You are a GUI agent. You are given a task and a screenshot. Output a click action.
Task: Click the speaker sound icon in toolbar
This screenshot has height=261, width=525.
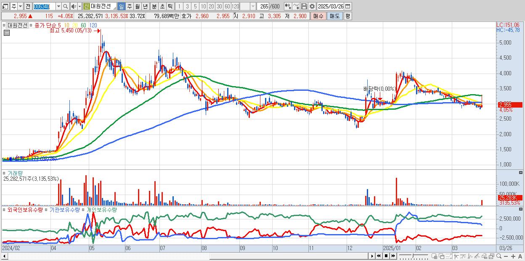point(74,6)
